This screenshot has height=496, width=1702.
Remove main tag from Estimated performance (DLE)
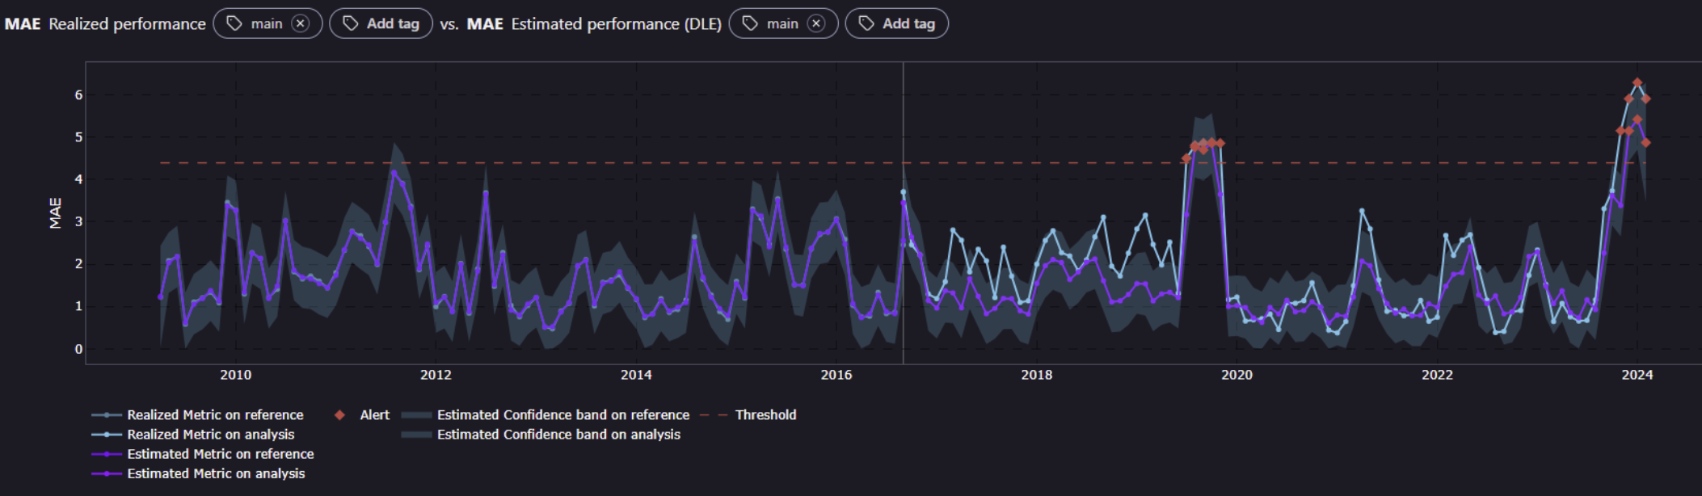(816, 23)
